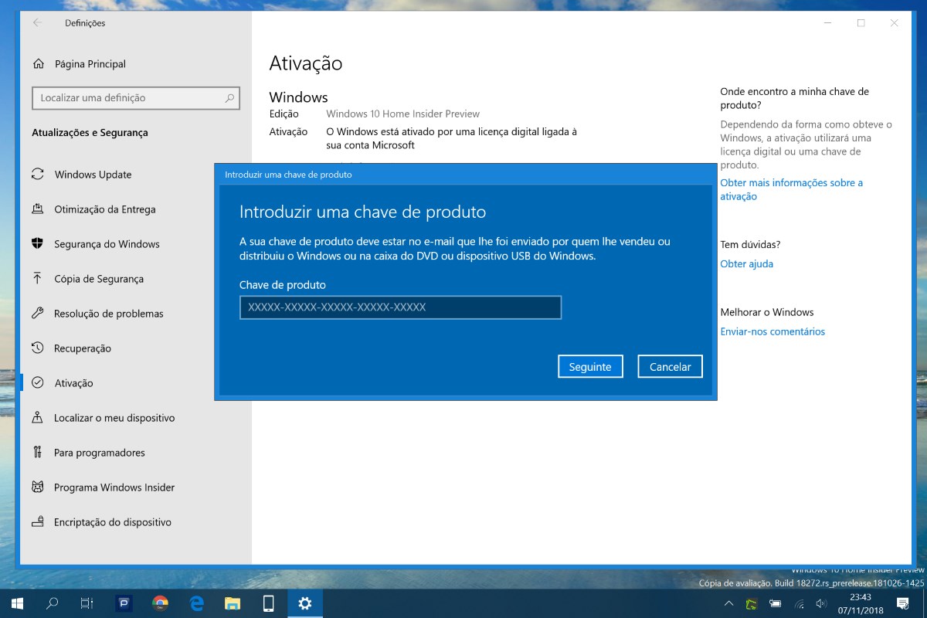This screenshot has width=927, height=618.
Task: Open the volume speaker tray icon
Action: click(x=821, y=603)
